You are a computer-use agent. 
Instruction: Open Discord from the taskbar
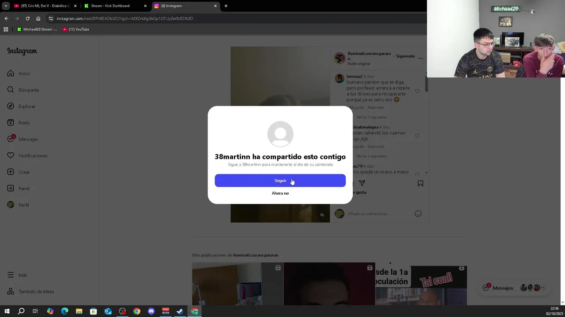[x=151, y=311]
